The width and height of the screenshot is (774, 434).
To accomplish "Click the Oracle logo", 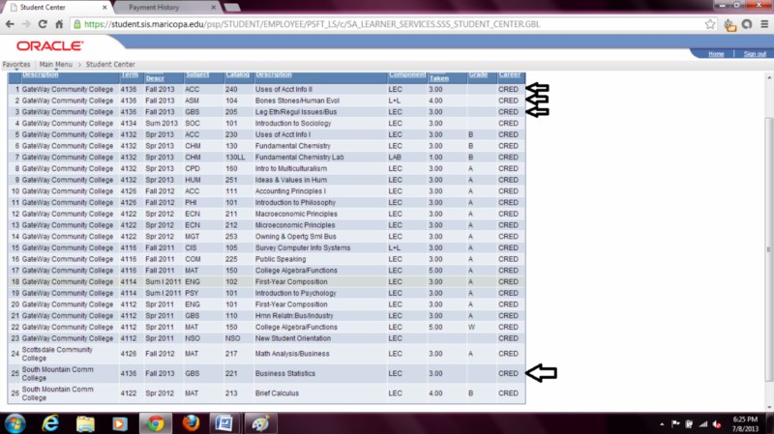I will (x=50, y=45).
